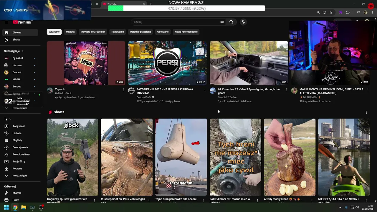377x212 pixels.
Task: Bookmark this page with the star icon
Action: [331, 12]
